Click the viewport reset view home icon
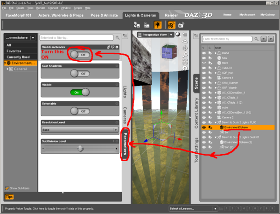280x214 pixels. point(185,68)
